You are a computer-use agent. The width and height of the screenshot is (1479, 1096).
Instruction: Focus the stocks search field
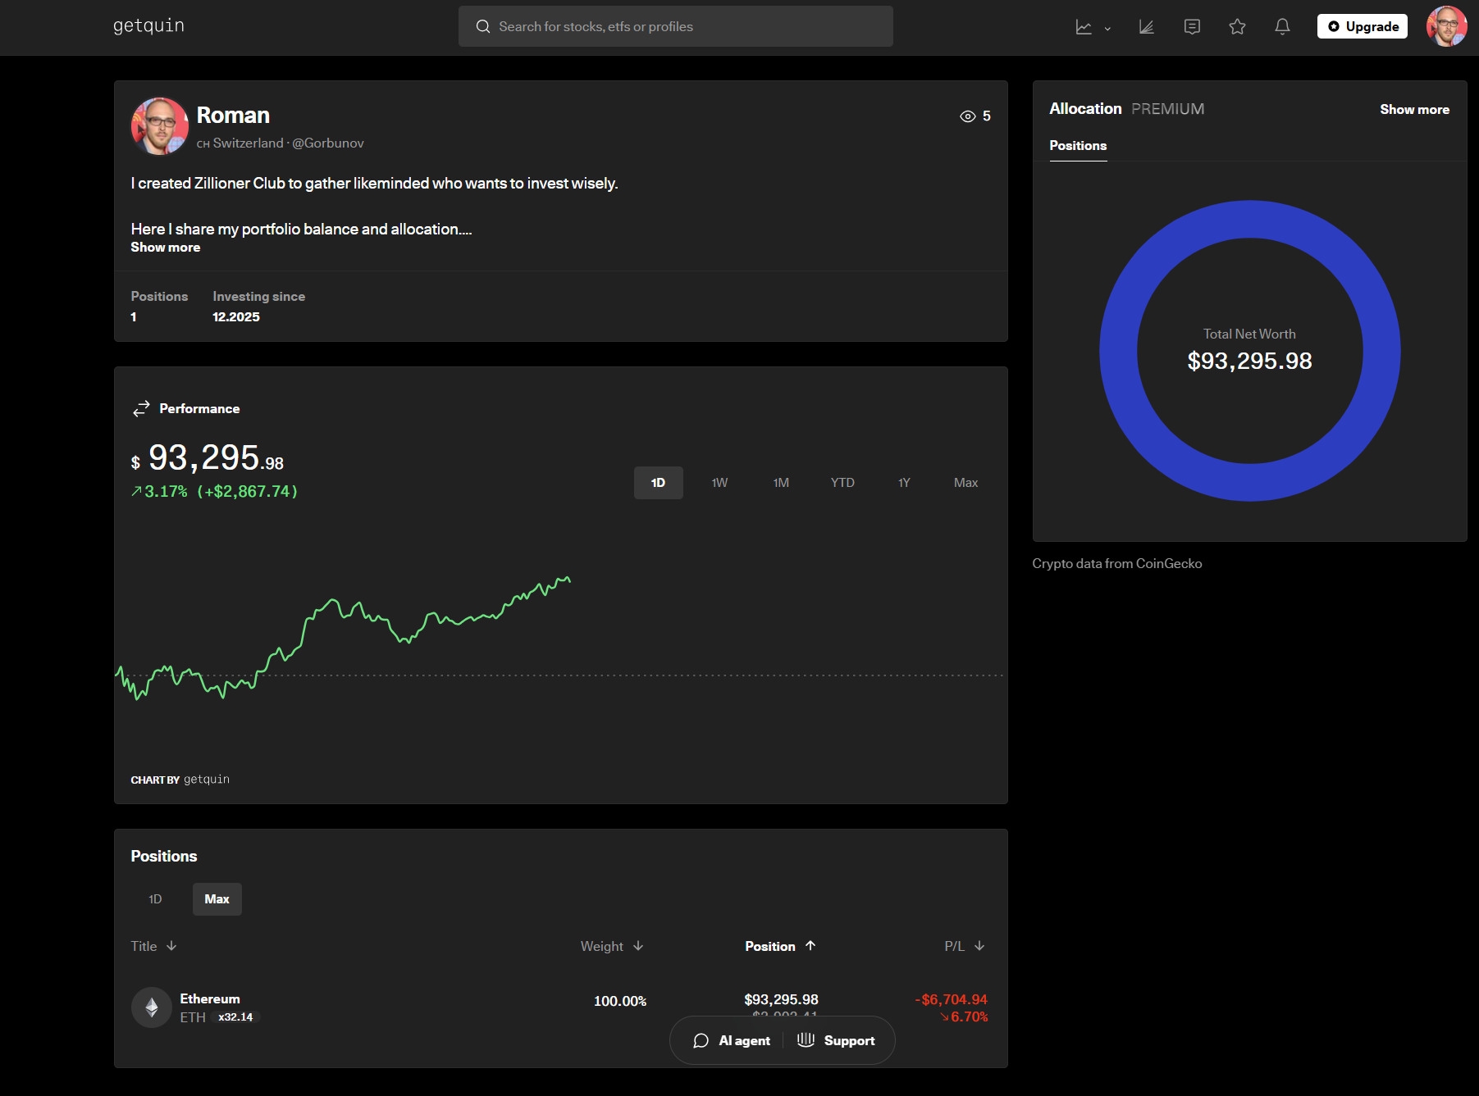[x=675, y=26]
